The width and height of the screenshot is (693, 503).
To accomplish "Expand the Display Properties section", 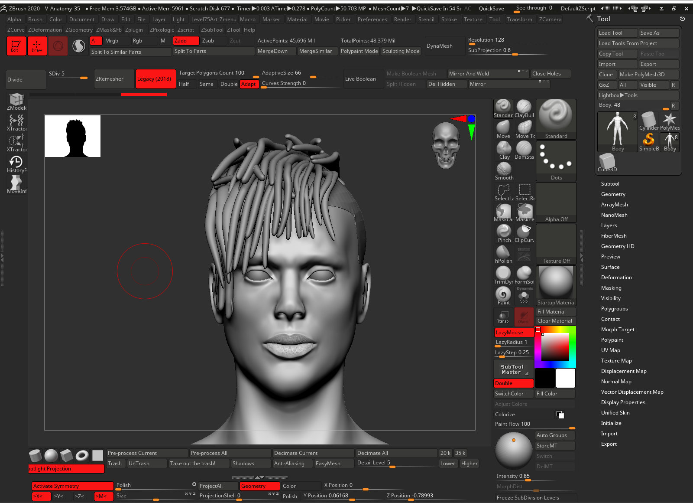I will [623, 402].
